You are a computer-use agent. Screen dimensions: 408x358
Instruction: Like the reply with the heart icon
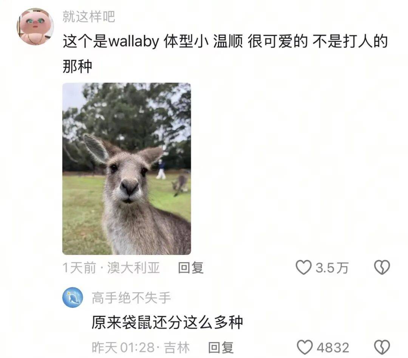point(305,347)
